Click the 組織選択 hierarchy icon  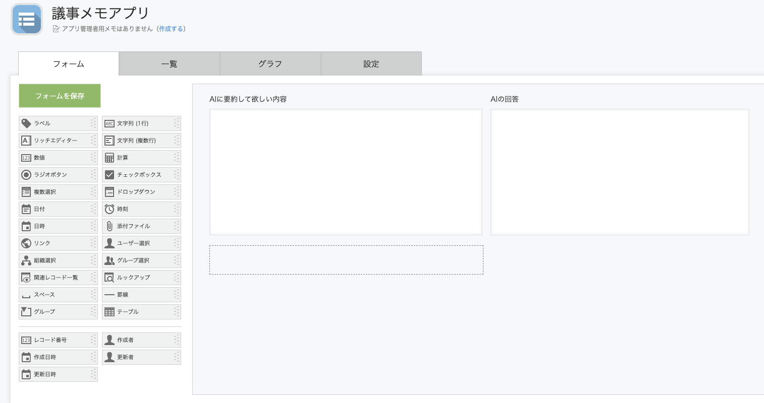pos(26,260)
